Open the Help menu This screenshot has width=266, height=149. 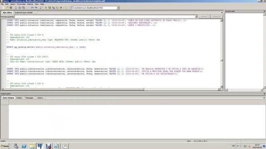pyautogui.click(x=42, y=4)
